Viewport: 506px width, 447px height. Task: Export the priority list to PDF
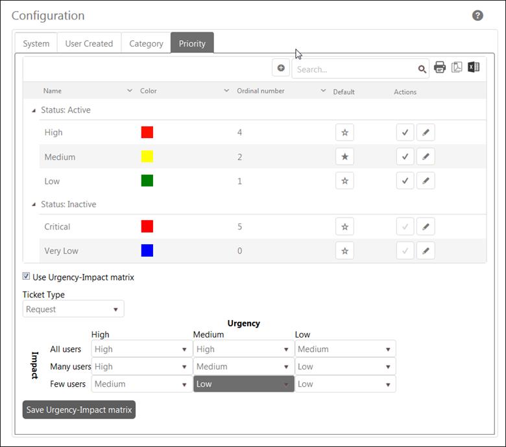(x=457, y=67)
